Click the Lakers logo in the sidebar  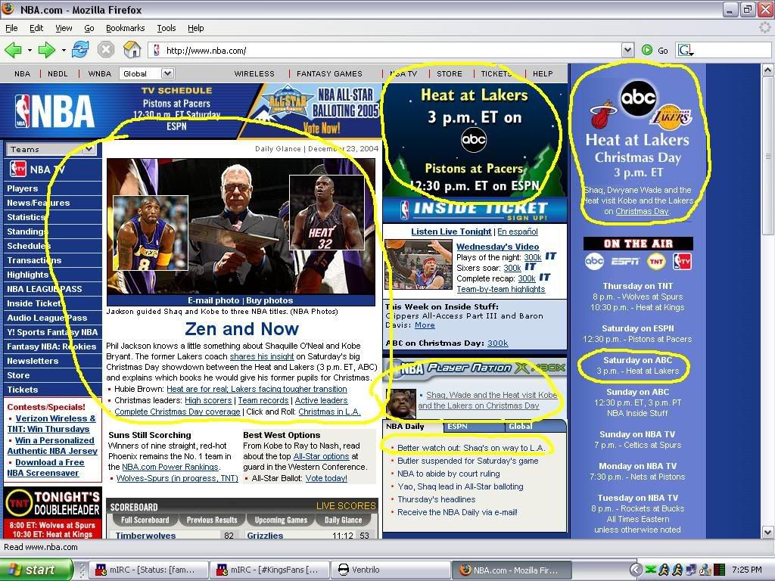pyautogui.click(x=671, y=116)
